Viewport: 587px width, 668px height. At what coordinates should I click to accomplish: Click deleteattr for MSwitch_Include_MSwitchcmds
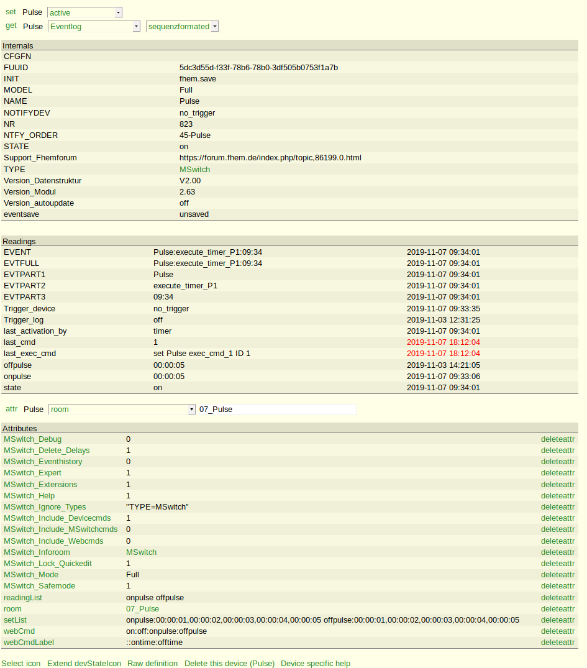pyautogui.click(x=558, y=529)
